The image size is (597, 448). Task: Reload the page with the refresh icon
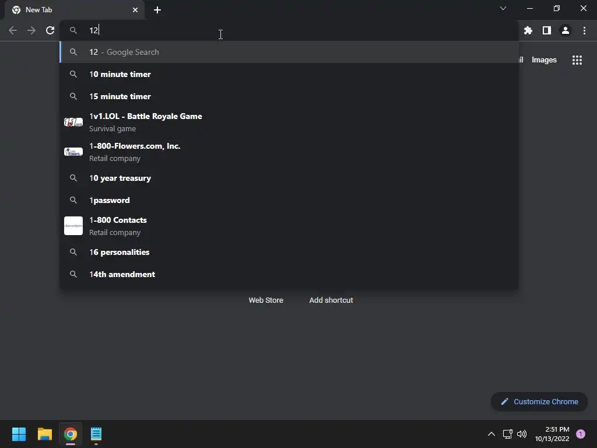tap(50, 30)
